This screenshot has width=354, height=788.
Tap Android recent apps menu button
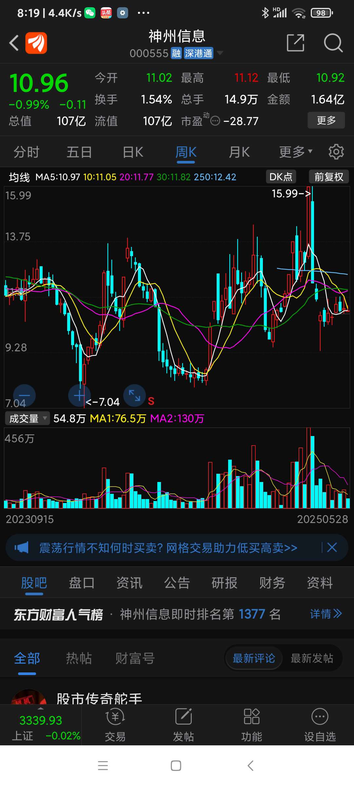(x=103, y=766)
